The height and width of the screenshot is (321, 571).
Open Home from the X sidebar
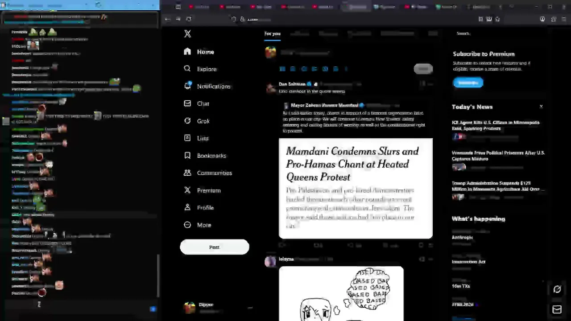(199, 52)
